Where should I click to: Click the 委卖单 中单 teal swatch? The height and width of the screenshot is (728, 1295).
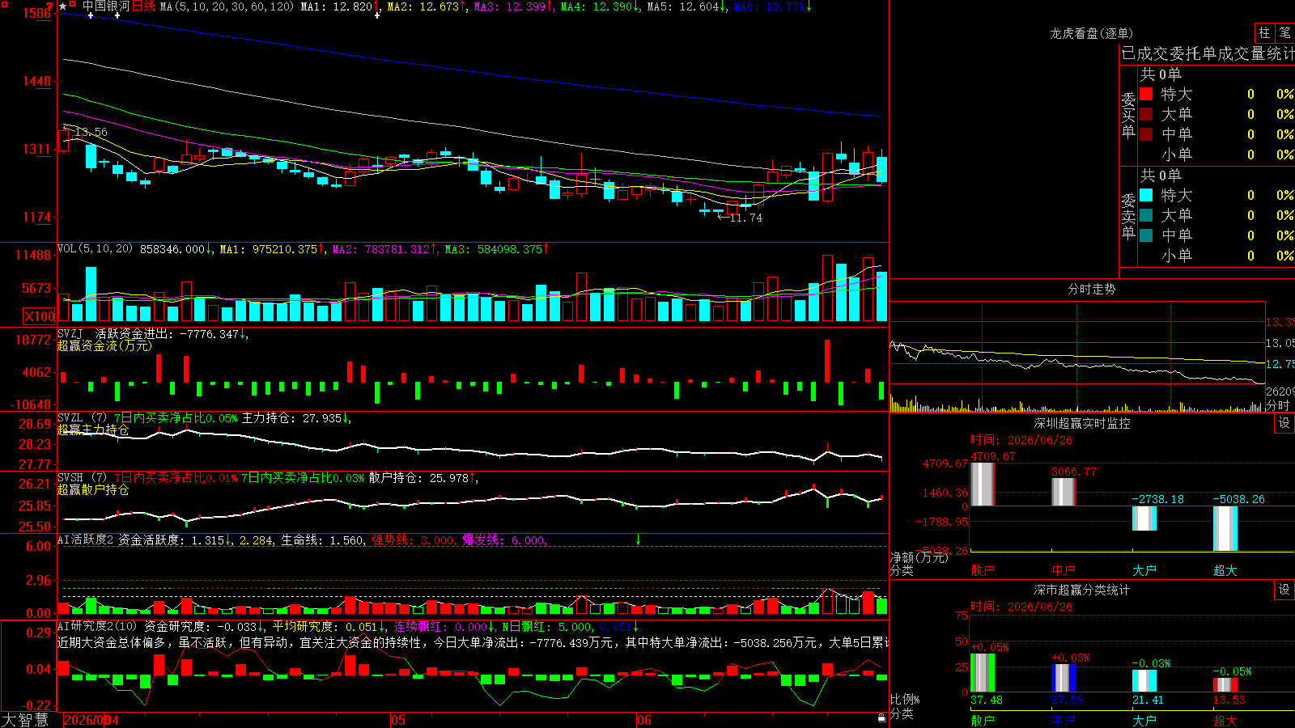click(1146, 235)
